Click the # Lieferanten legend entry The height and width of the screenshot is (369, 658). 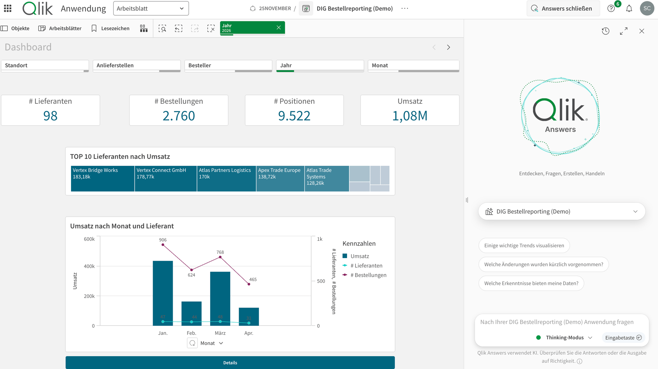[x=363, y=266]
